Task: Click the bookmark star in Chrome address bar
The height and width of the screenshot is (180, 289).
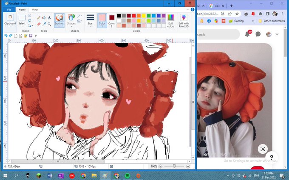Action: (237, 14)
